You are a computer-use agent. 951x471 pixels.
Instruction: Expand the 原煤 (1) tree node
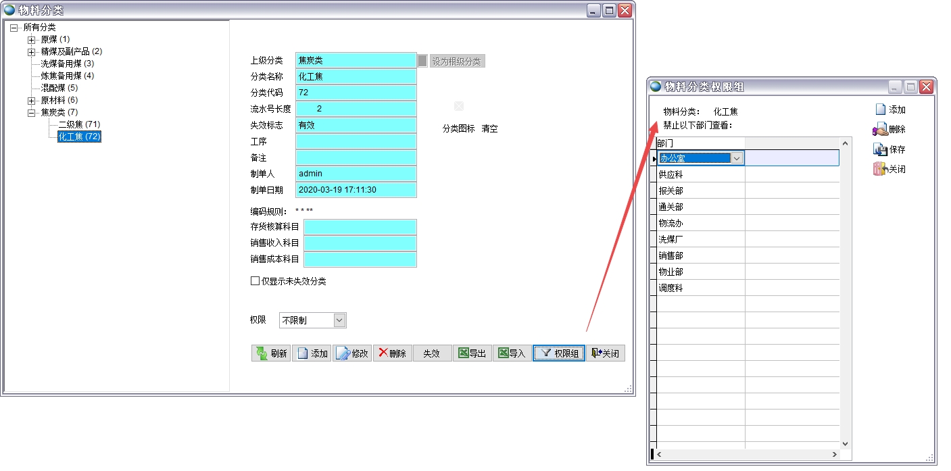(x=31, y=40)
